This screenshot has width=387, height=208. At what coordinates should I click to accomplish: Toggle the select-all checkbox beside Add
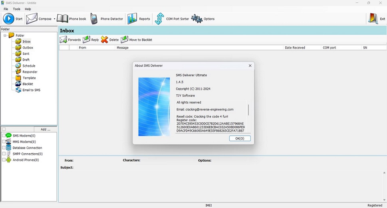[4, 129]
